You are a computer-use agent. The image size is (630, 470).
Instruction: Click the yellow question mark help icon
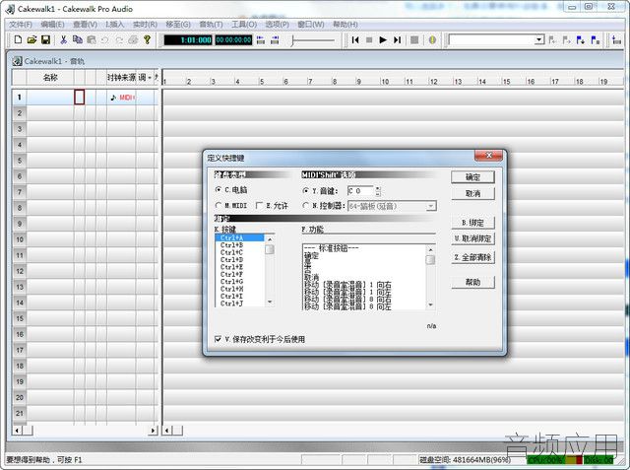[x=147, y=39]
